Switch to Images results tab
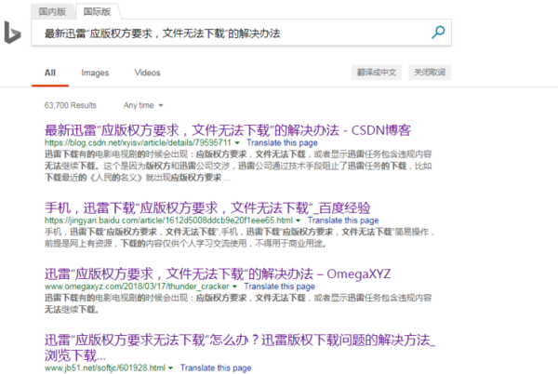The image size is (558, 374). pyautogui.click(x=95, y=73)
